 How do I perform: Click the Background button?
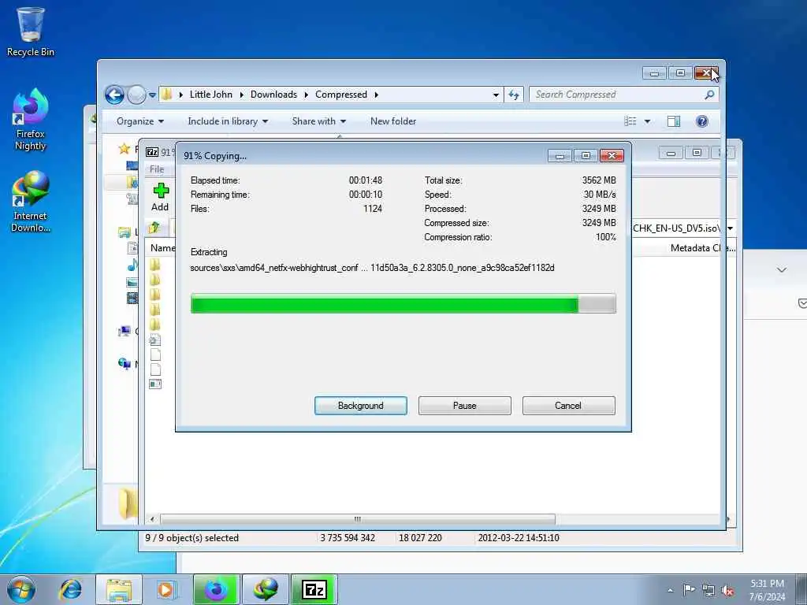[361, 406]
